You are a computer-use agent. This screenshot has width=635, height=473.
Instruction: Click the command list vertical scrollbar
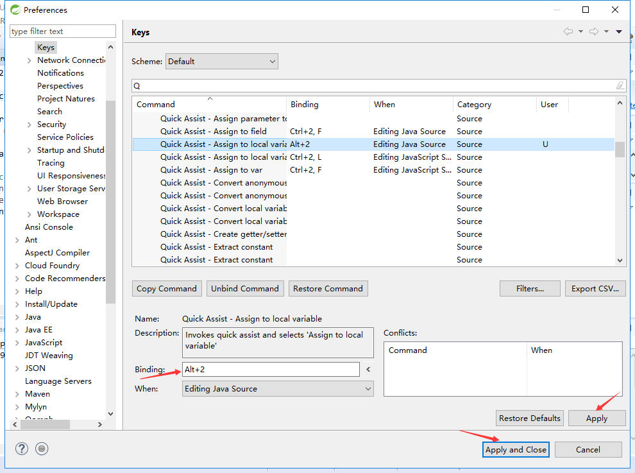pyautogui.click(x=618, y=150)
